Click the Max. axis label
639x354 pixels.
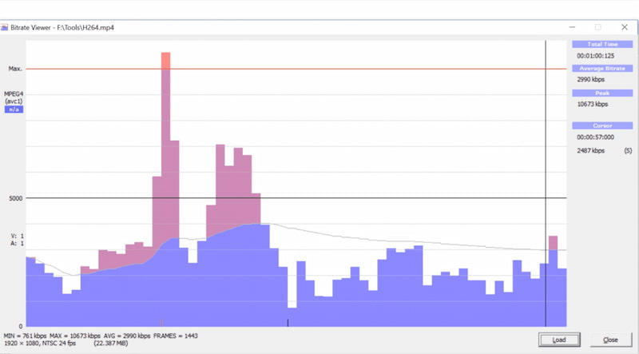click(15, 69)
